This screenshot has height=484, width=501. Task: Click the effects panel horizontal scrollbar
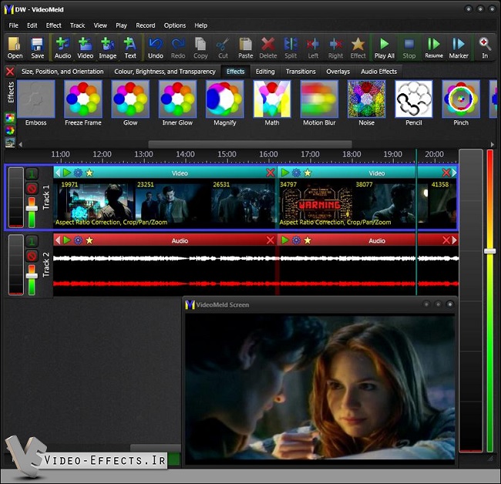point(250,144)
